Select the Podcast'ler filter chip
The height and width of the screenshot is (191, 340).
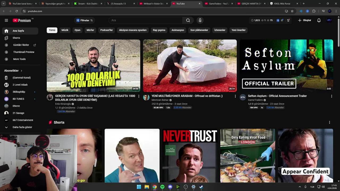pyautogui.click(x=107, y=30)
